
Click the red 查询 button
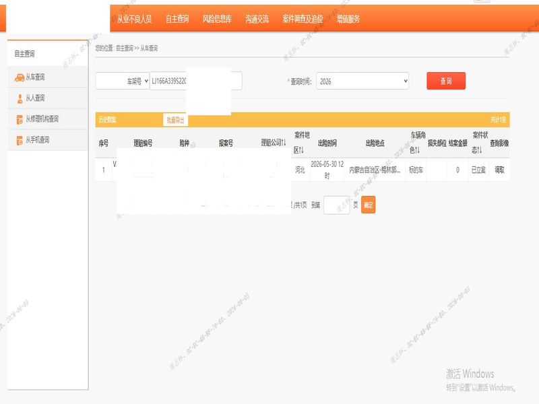[446, 81]
